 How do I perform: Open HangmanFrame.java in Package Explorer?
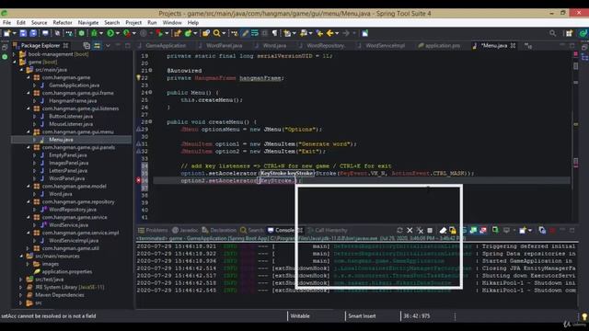(73, 100)
